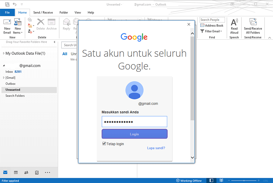The width and height of the screenshot is (273, 183).
Task: Click the Google account avatar
Action: click(x=134, y=90)
